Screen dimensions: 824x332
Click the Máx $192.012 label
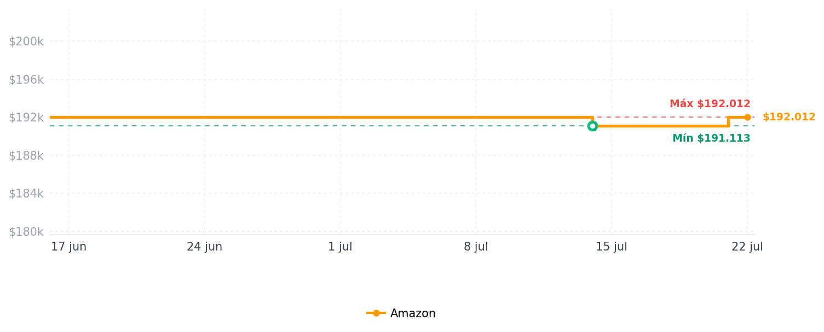(710, 104)
